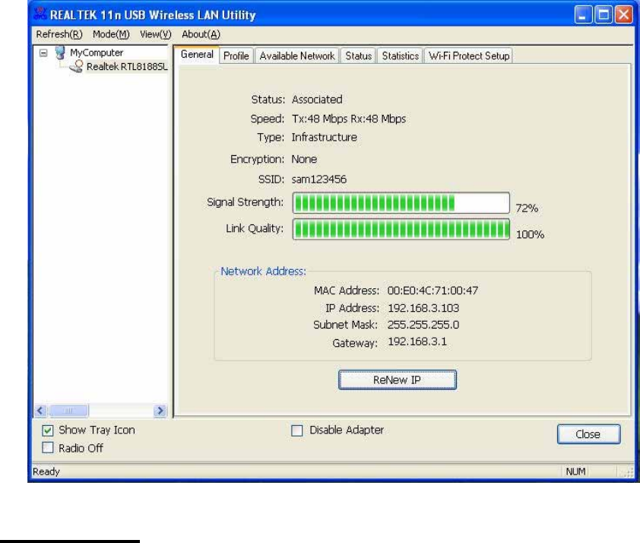
Task: Click the Encryption value None
Action: [304, 159]
